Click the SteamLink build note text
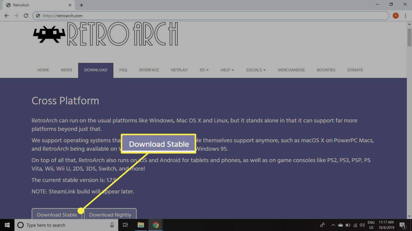 (83, 191)
